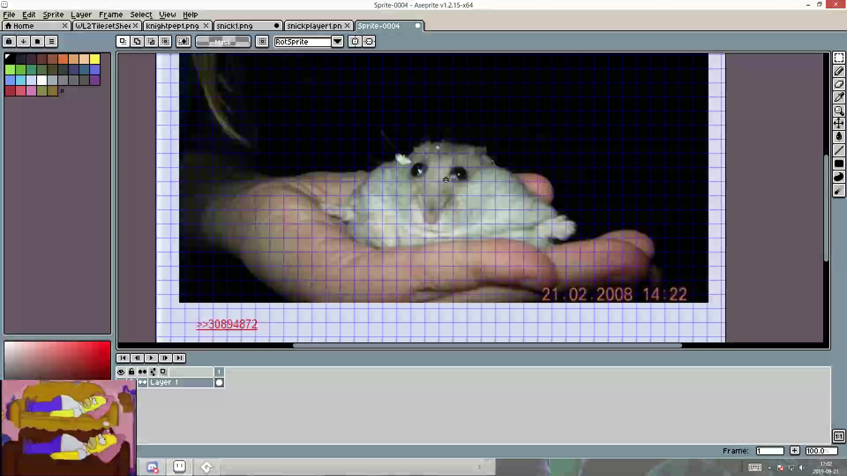Viewport: 847px width, 476px height.
Task: Toggle transparent color Mask button
Action: (x=223, y=41)
